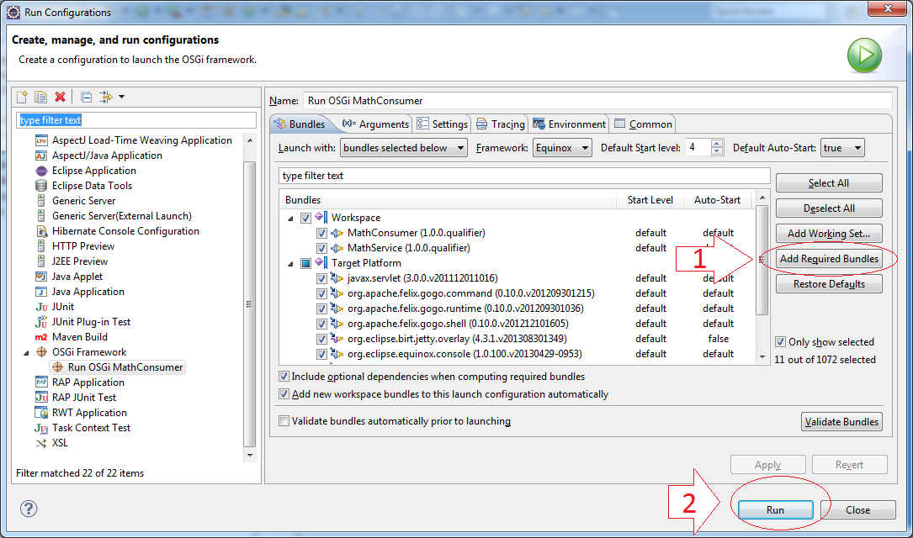Image resolution: width=913 pixels, height=538 pixels.
Task: Select Eclipse Data Tools database icon
Action: 41,186
